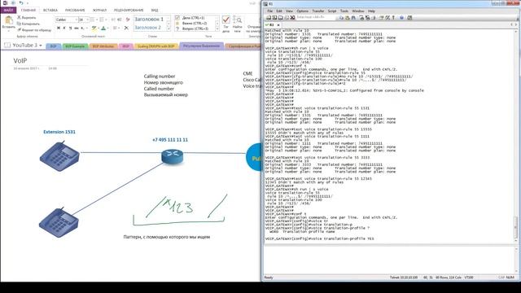The width and height of the screenshot is (521, 293).
Task: Open the BGP Attributes section tab
Action: coord(103,46)
